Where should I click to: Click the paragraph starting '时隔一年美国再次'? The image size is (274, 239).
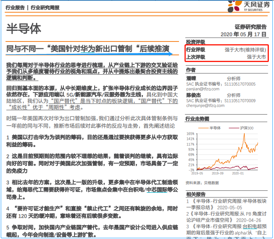[x=92, y=122]
